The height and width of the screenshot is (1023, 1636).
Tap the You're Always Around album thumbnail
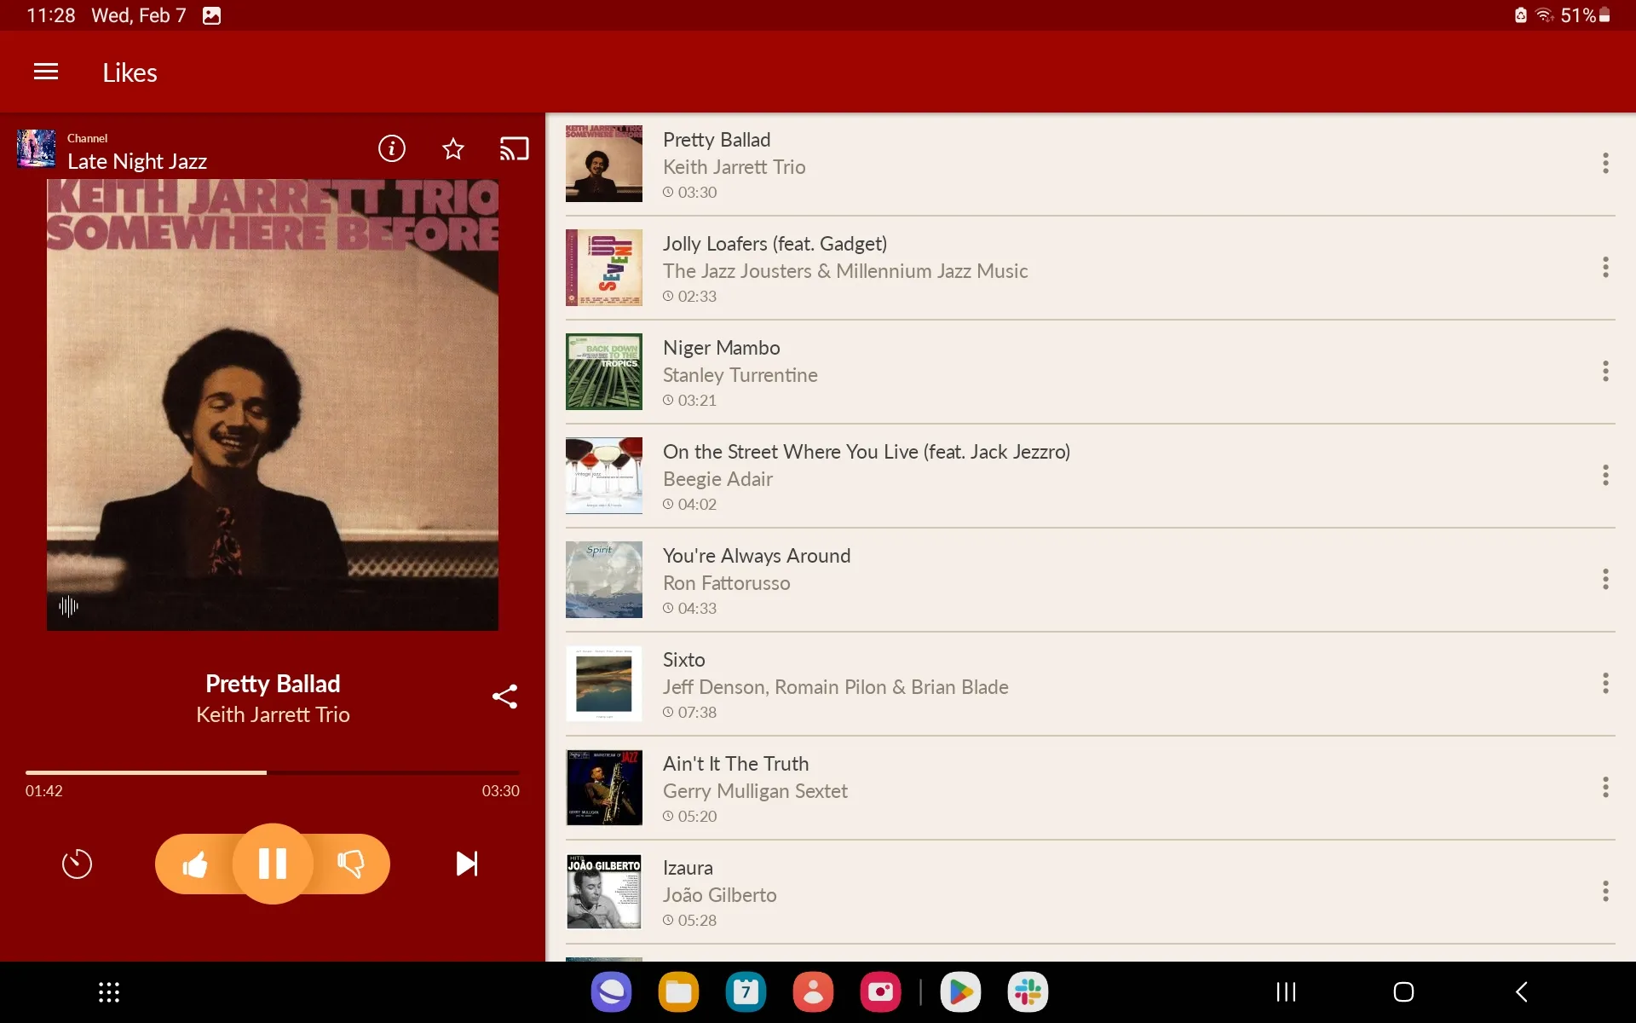click(x=604, y=580)
